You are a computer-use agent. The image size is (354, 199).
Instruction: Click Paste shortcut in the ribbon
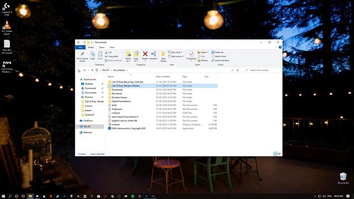pyautogui.click(x=113, y=60)
